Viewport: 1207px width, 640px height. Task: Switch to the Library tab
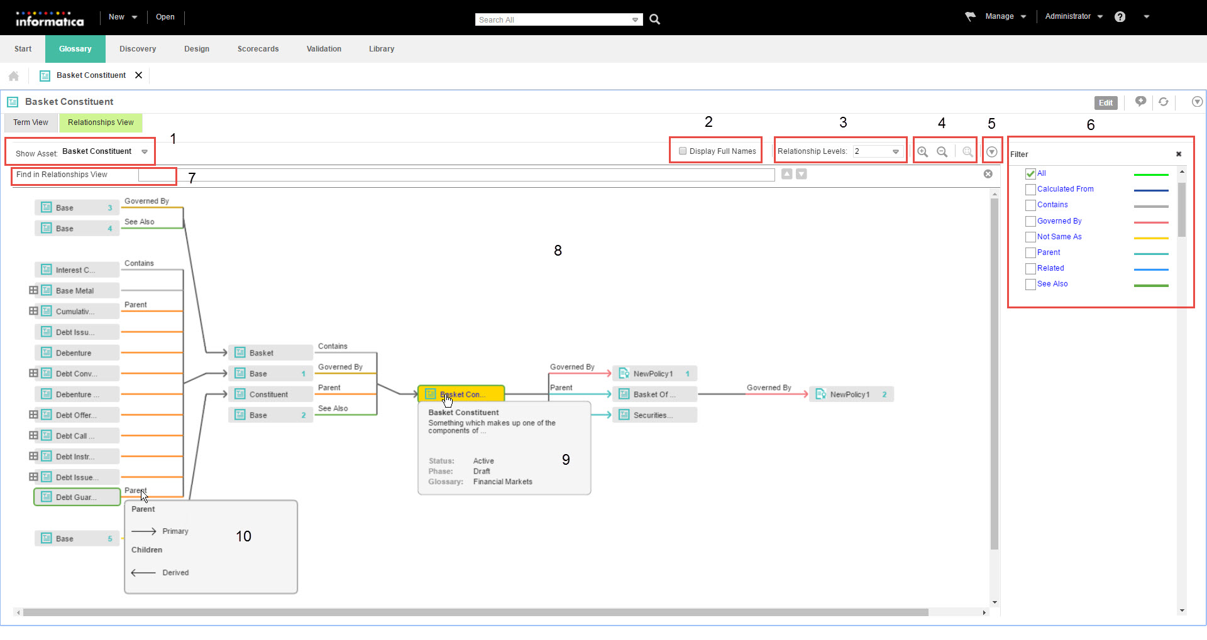[382, 49]
